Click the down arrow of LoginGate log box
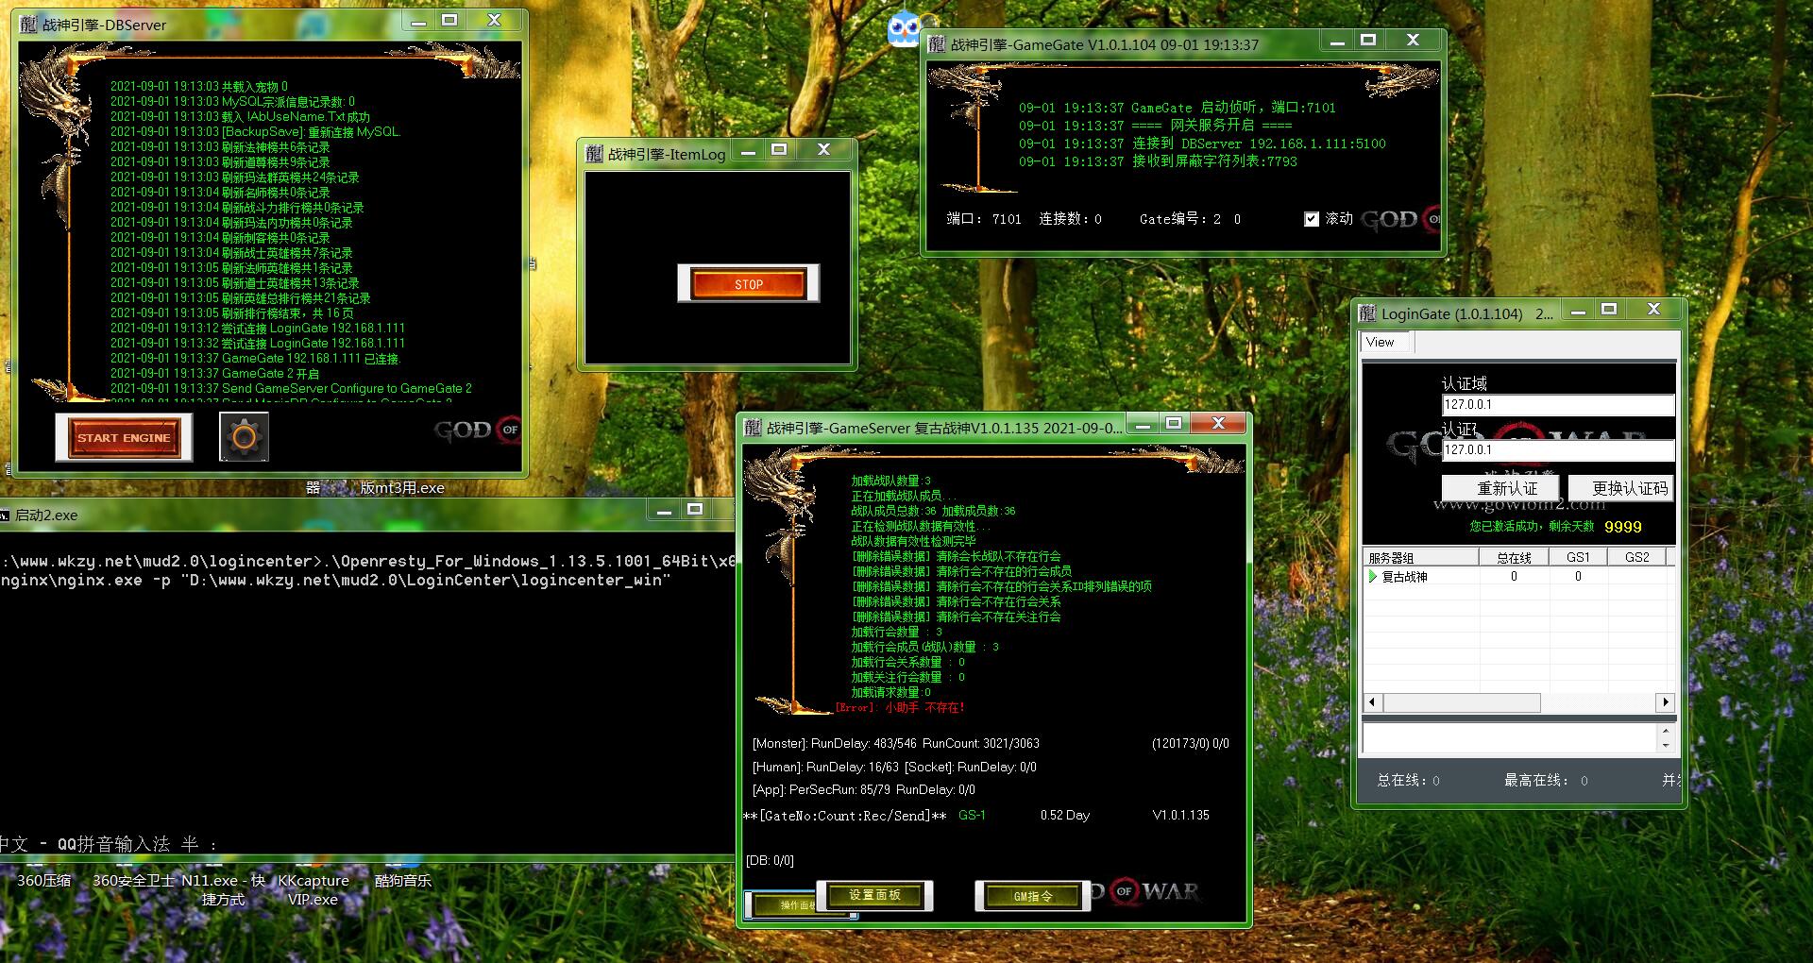The height and width of the screenshot is (963, 1813). (1666, 745)
